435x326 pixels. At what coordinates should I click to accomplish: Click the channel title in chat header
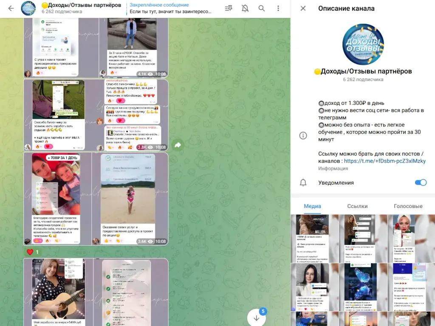(81, 5)
